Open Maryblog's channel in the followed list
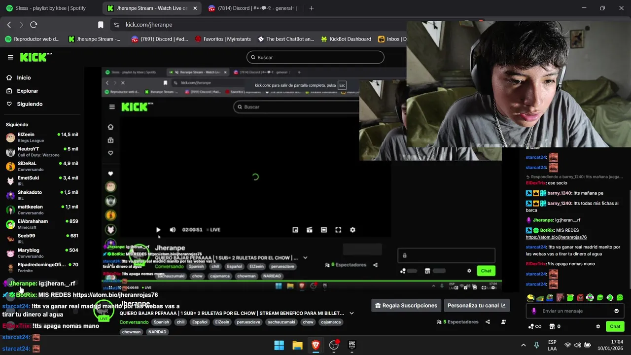This screenshot has height=355, width=631. 42,253
